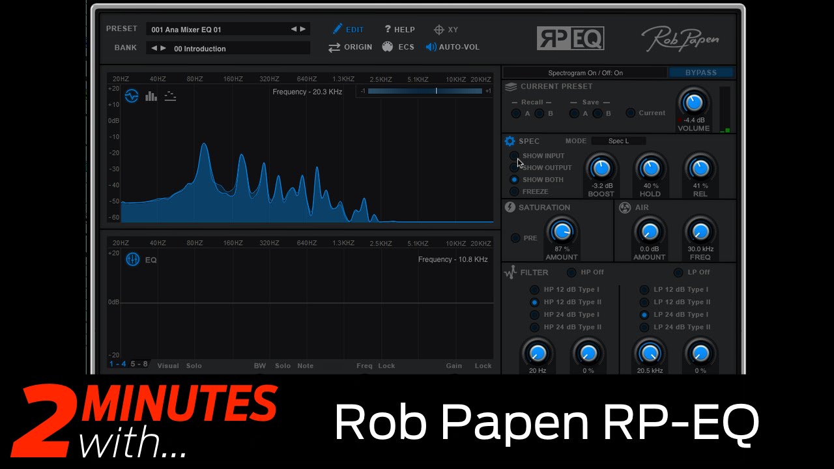This screenshot has height=469, width=834.
Task: Click the EQ sliders icon in lower graph
Action: click(x=132, y=259)
